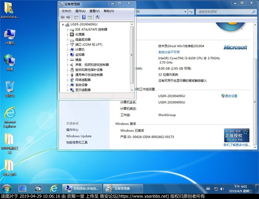Expand the 通用串行总线控制器 node
The image size is (259, 199).
tap(67, 75)
